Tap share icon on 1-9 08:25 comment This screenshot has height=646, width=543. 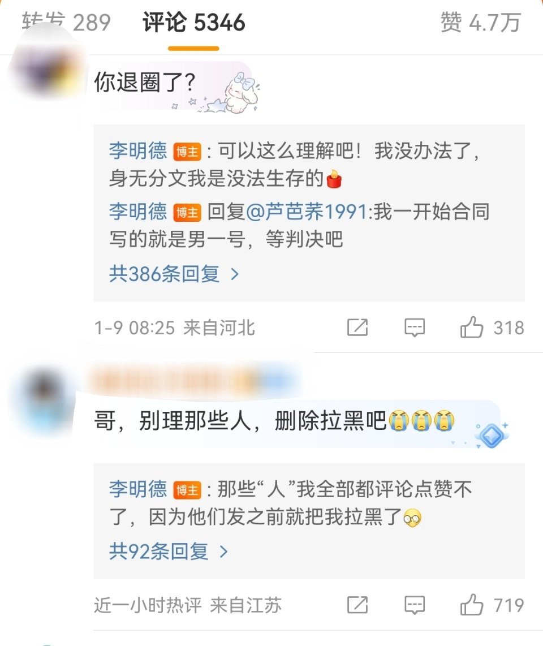[357, 328]
